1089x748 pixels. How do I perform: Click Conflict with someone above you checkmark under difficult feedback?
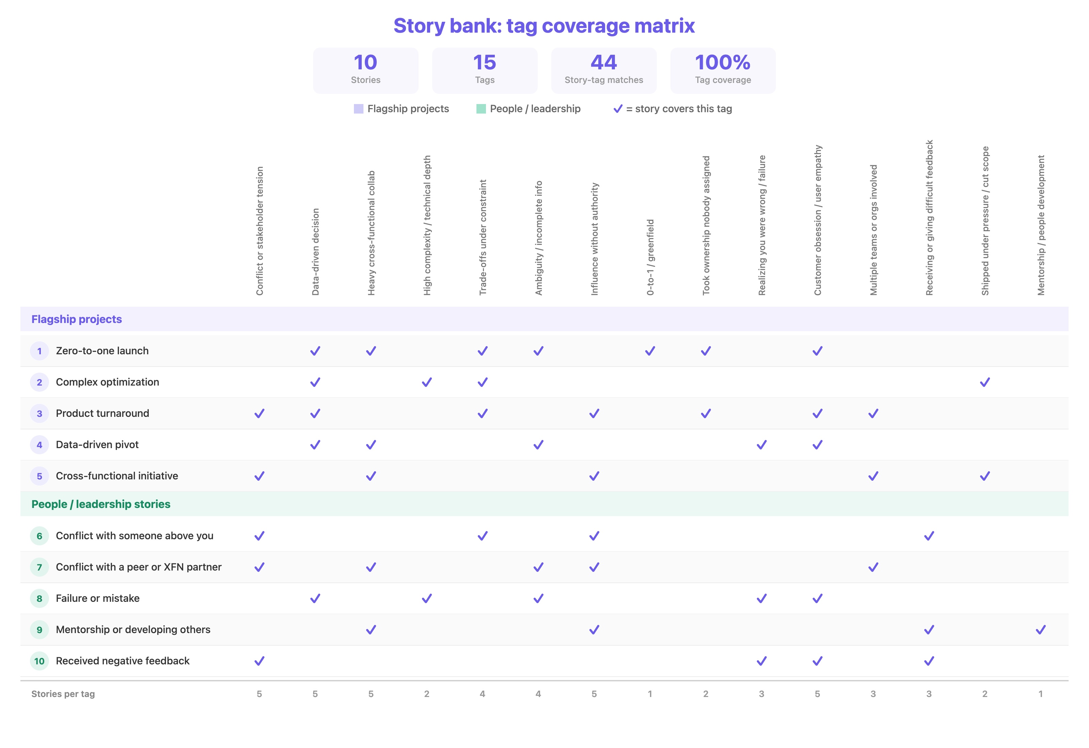[x=929, y=536]
